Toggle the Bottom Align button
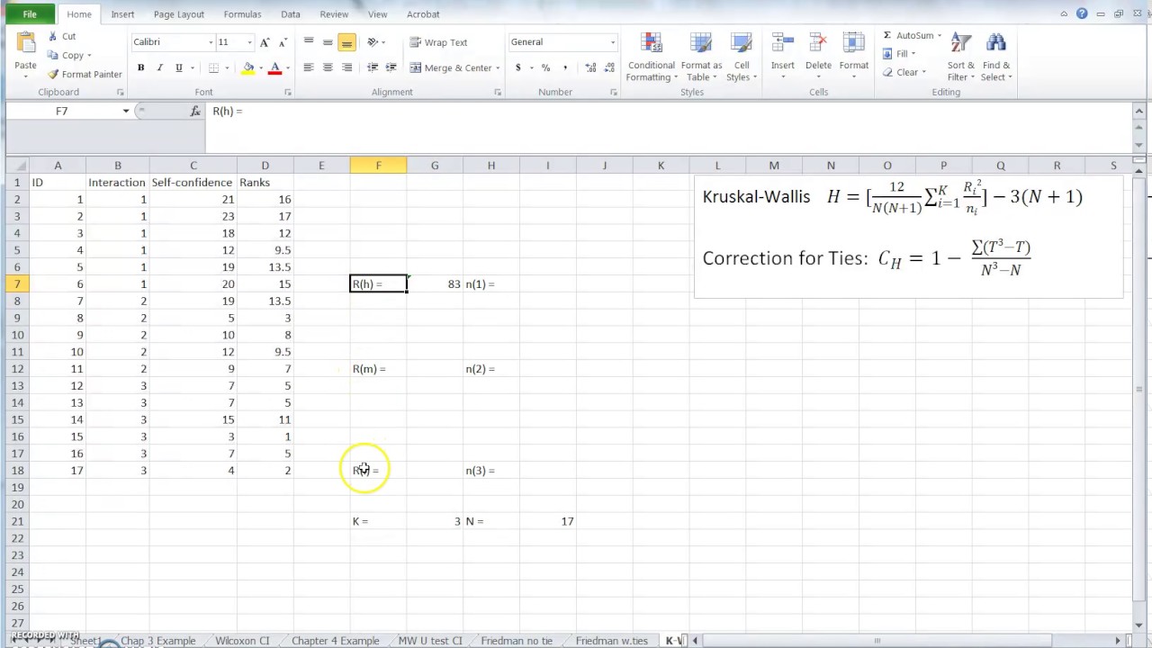This screenshot has height=648, width=1152. click(346, 42)
